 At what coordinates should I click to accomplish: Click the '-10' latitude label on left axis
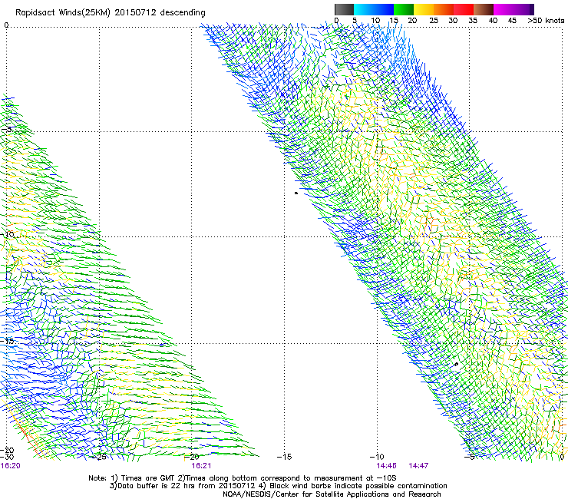click(x=7, y=234)
